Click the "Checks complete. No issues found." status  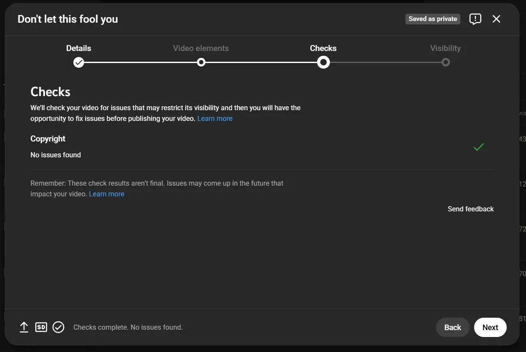point(128,327)
